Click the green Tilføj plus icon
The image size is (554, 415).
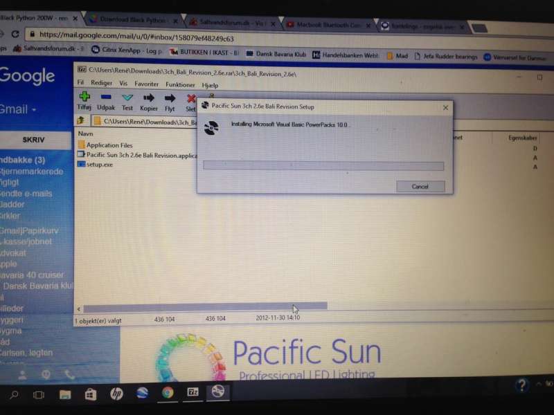(x=84, y=98)
